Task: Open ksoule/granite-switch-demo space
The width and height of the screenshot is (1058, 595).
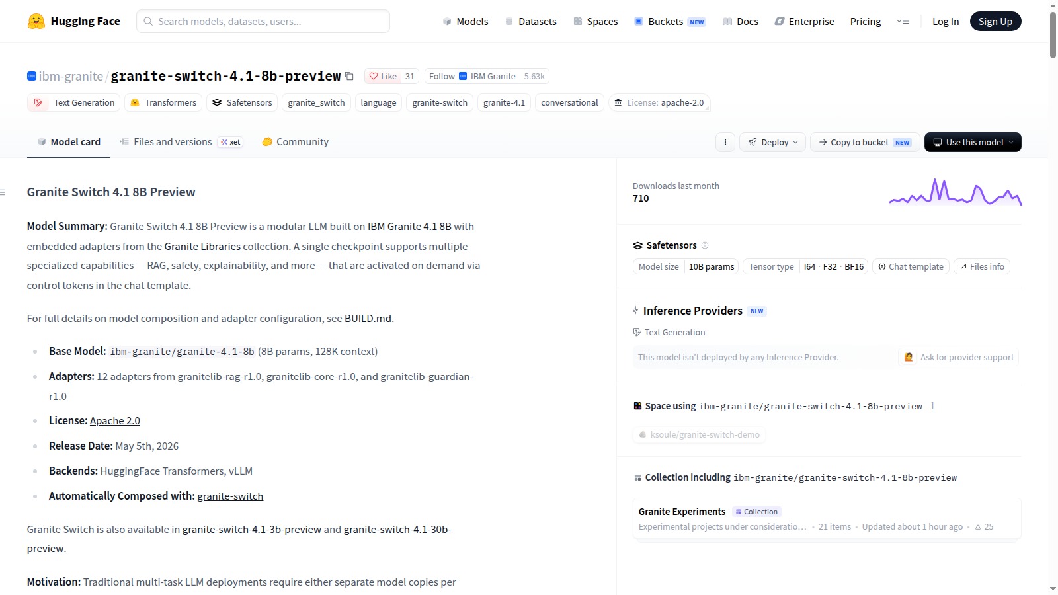Action: [699, 435]
